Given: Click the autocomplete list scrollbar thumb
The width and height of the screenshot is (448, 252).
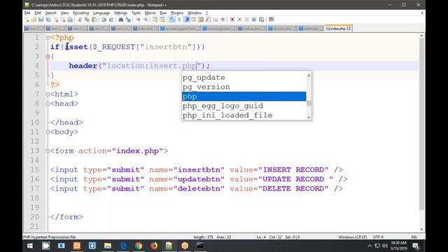Looking at the screenshot, I should point(309,103).
